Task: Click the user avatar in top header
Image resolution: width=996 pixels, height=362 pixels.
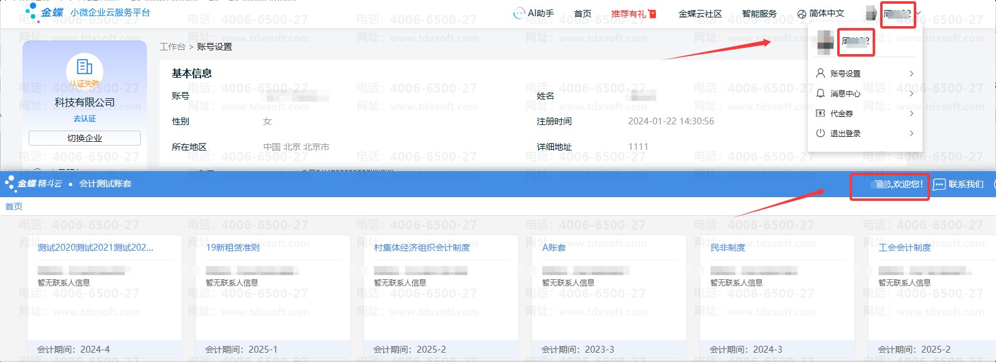Action: pos(871,13)
